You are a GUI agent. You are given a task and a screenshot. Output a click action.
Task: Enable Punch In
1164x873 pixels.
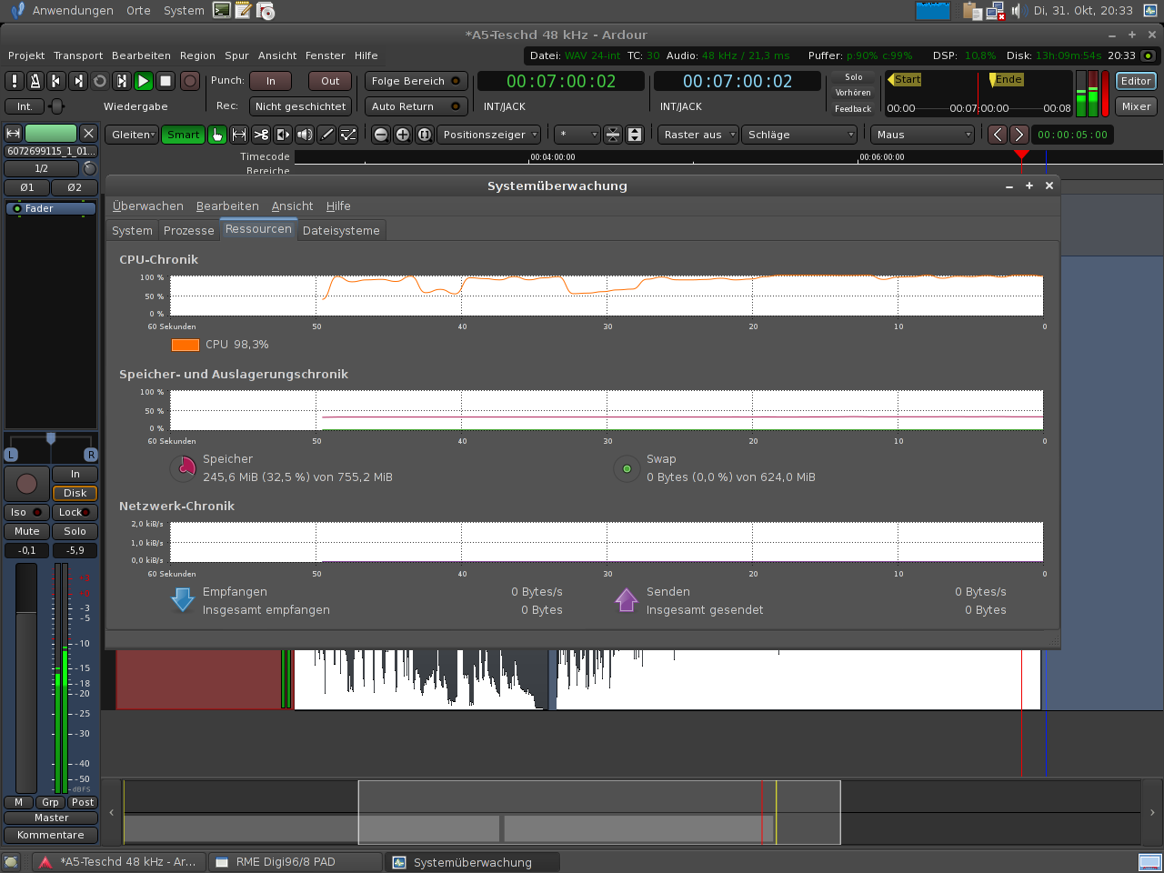(x=271, y=81)
